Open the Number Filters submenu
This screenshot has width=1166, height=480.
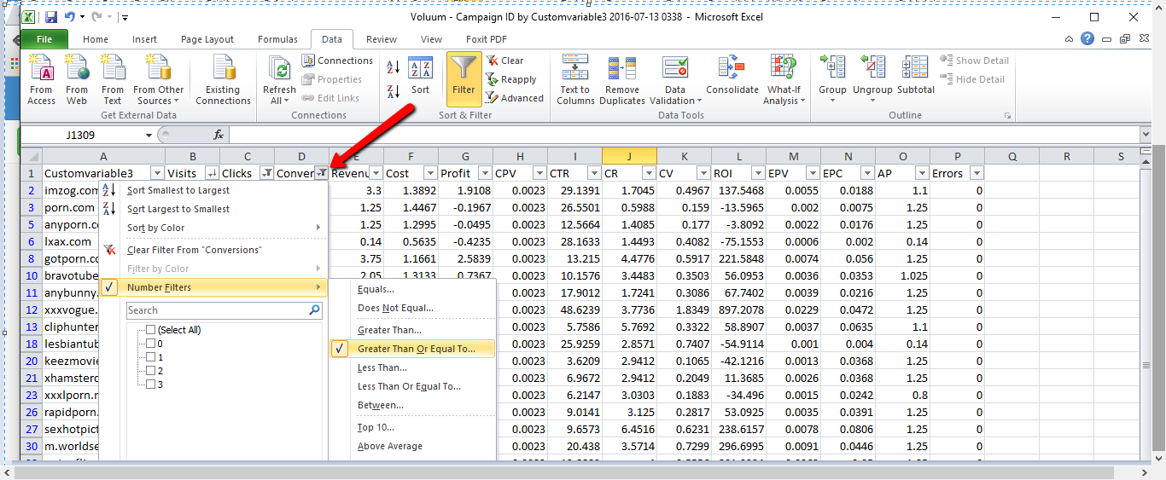[213, 287]
